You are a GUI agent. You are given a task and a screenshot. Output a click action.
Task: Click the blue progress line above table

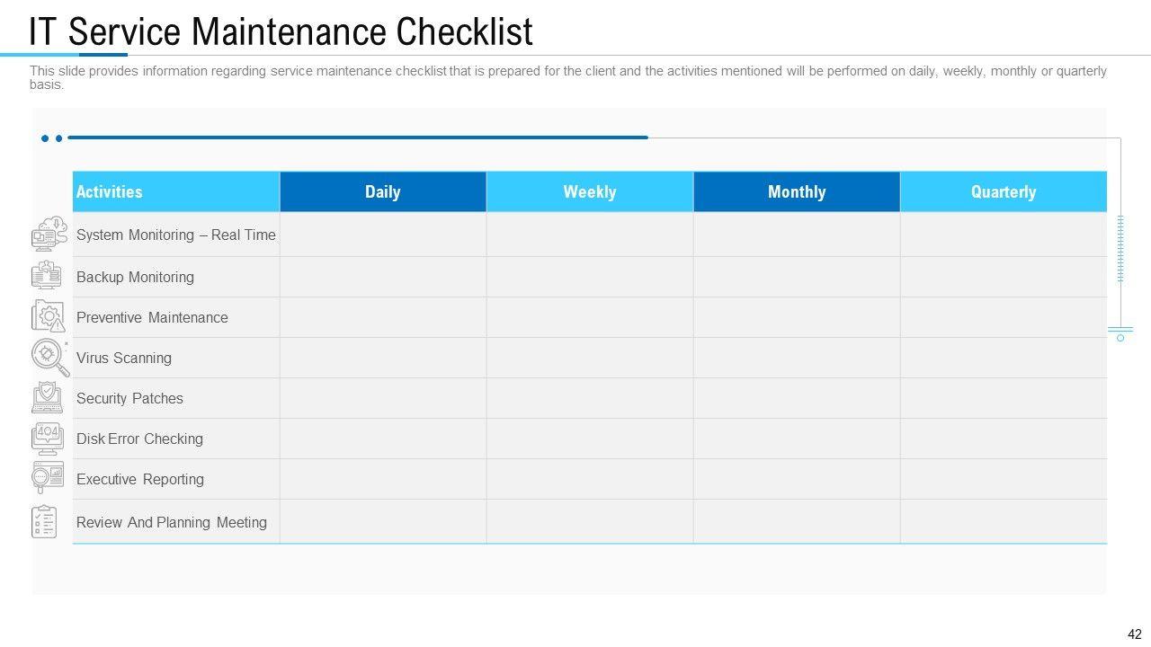click(x=358, y=137)
